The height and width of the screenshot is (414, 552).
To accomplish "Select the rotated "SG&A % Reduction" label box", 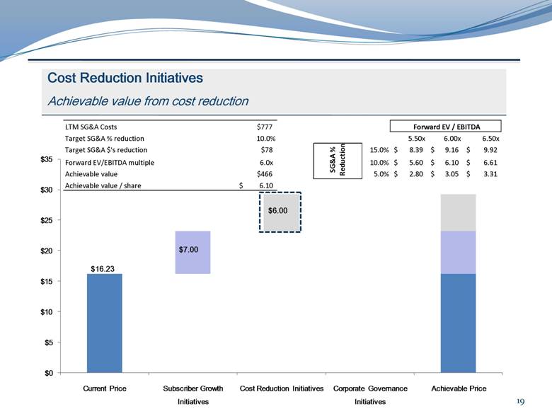I will (336, 161).
